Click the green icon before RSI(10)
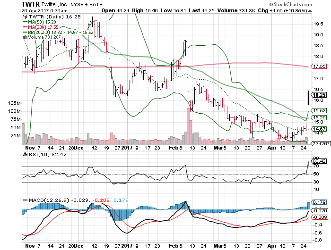This screenshot has width=331, height=250. coord(26,154)
